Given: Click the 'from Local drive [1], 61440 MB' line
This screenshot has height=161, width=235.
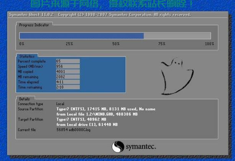Looking at the screenshot, I should 87,124.
